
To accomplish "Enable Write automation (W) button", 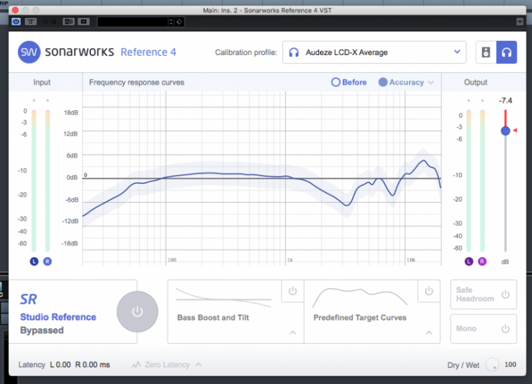I will tap(54, 22).
